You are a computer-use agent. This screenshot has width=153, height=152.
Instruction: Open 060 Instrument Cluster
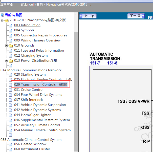32,149
